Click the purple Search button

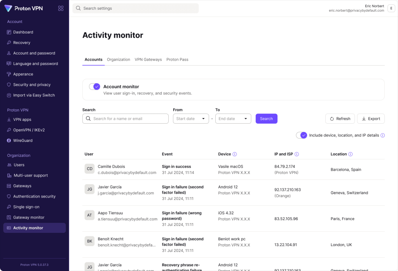pyautogui.click(x=267, y=119)
